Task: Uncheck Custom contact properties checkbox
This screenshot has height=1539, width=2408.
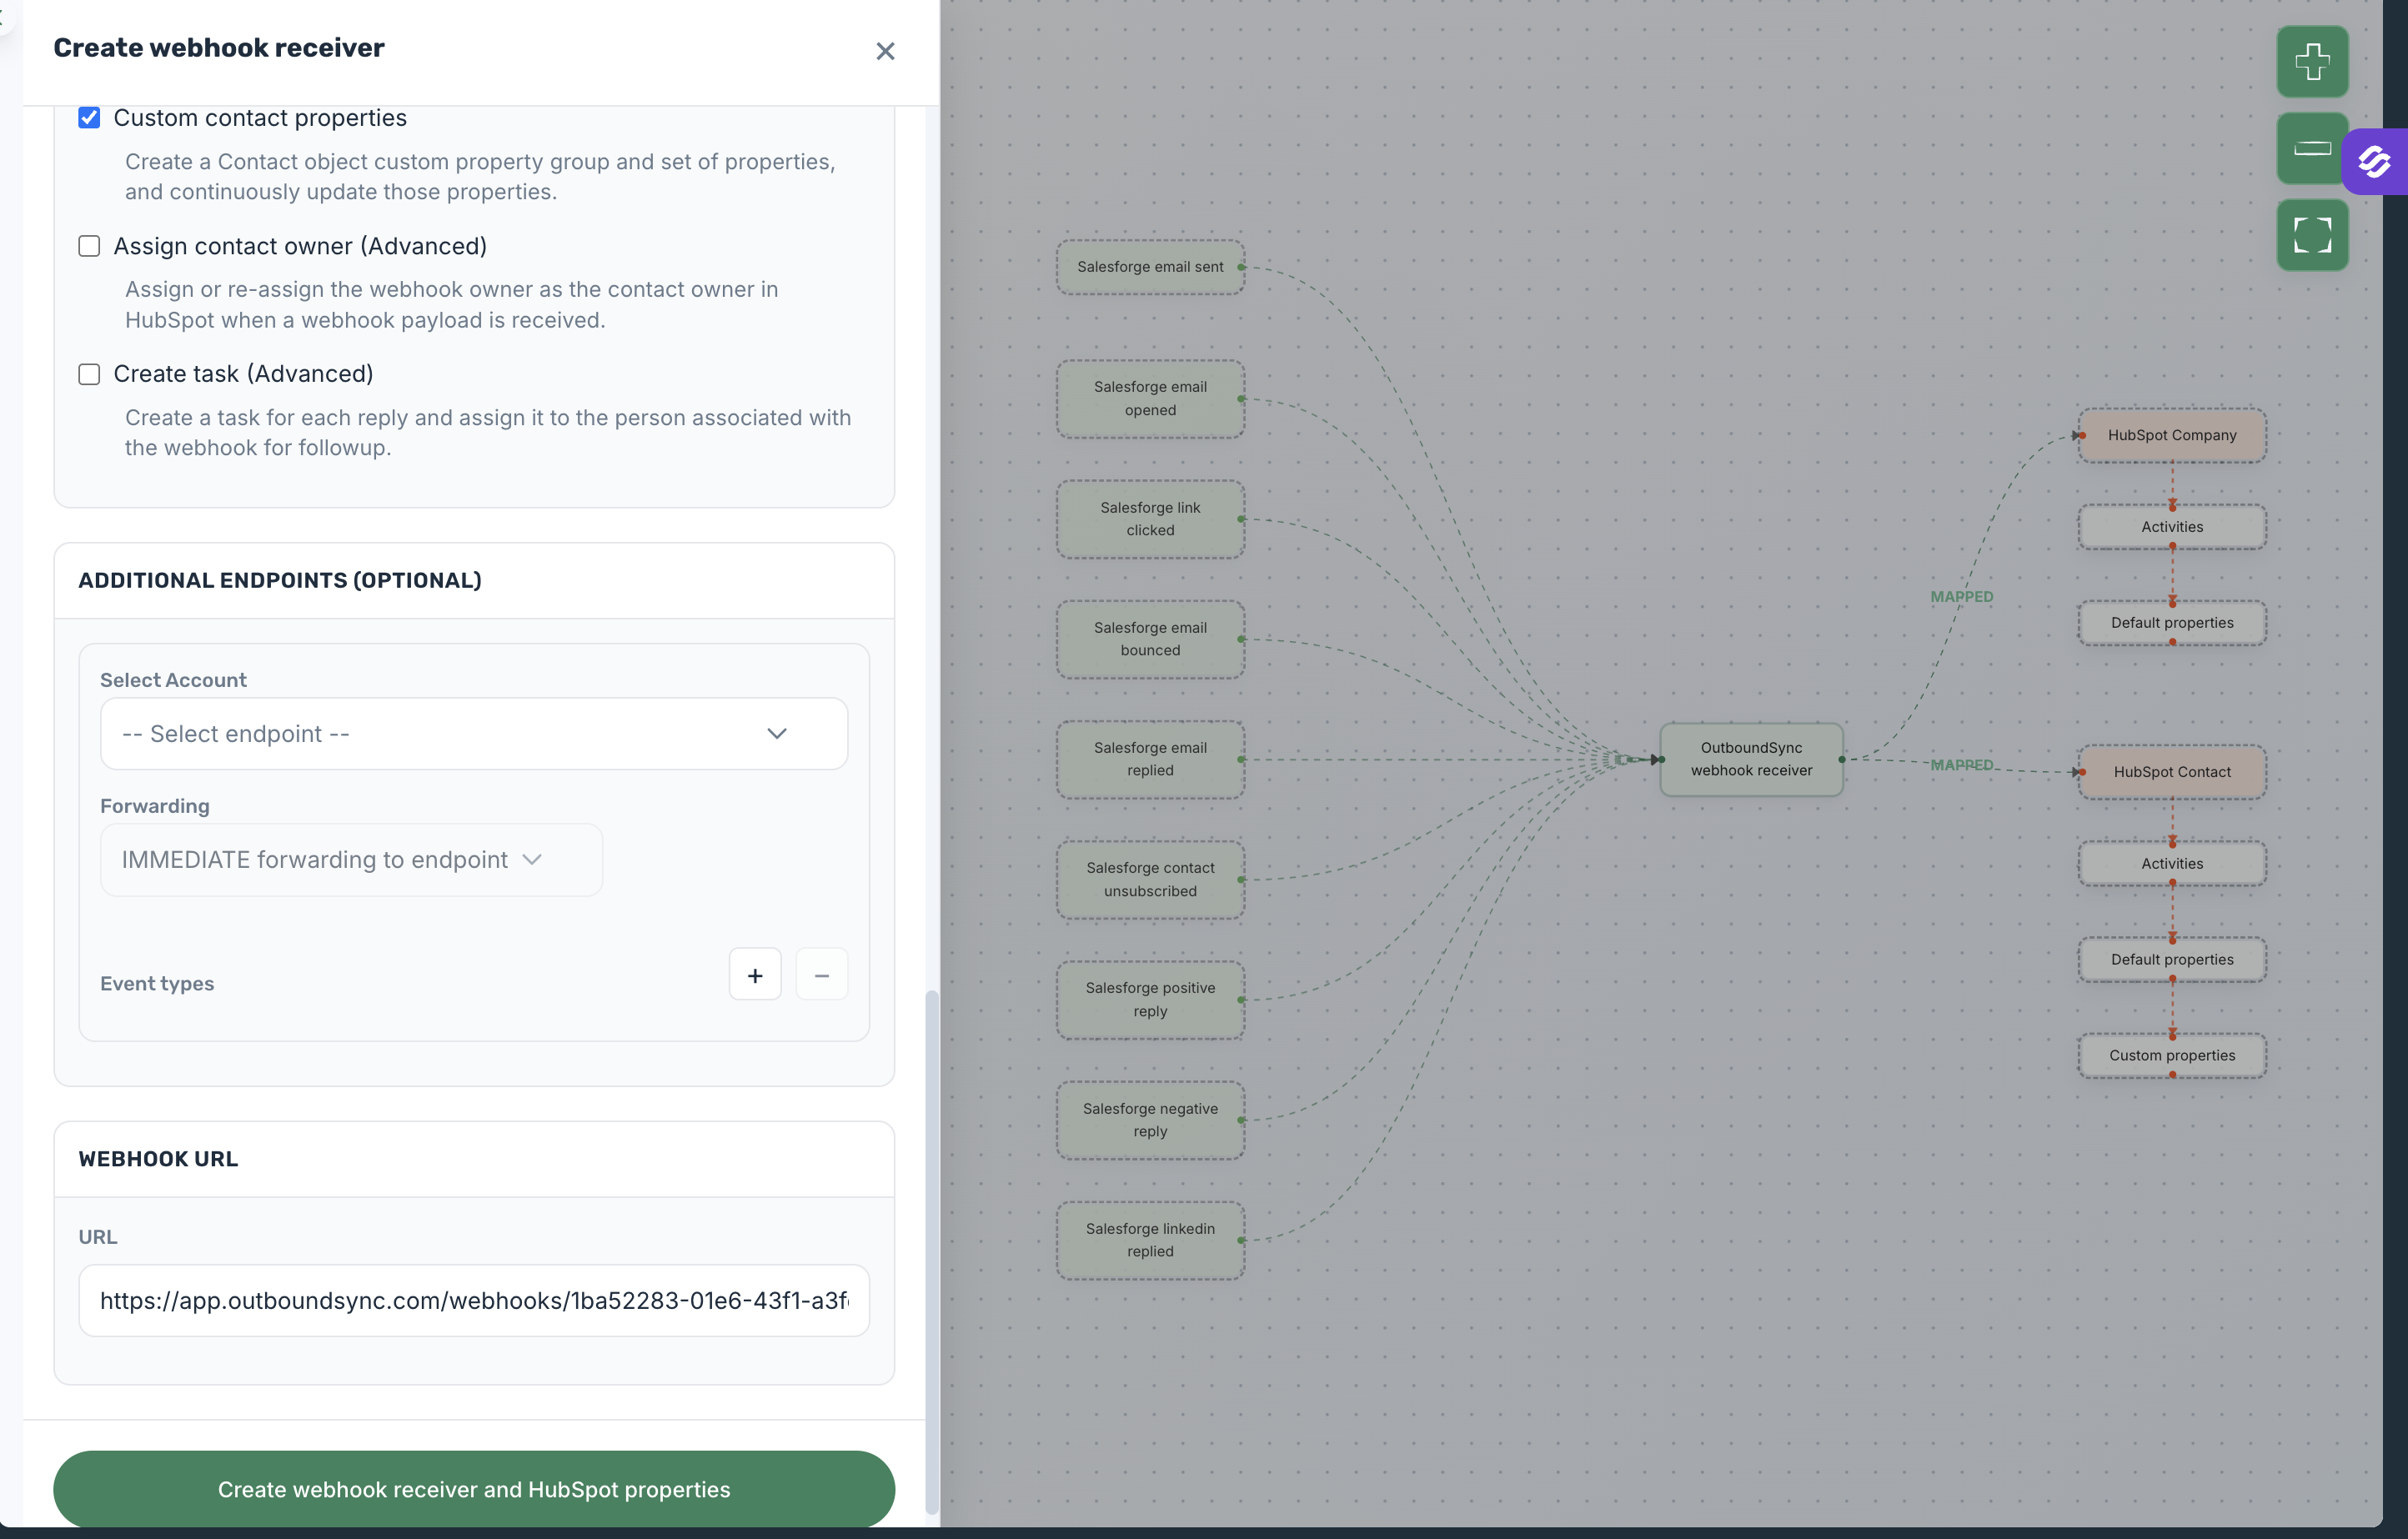Action: (89, 118)
